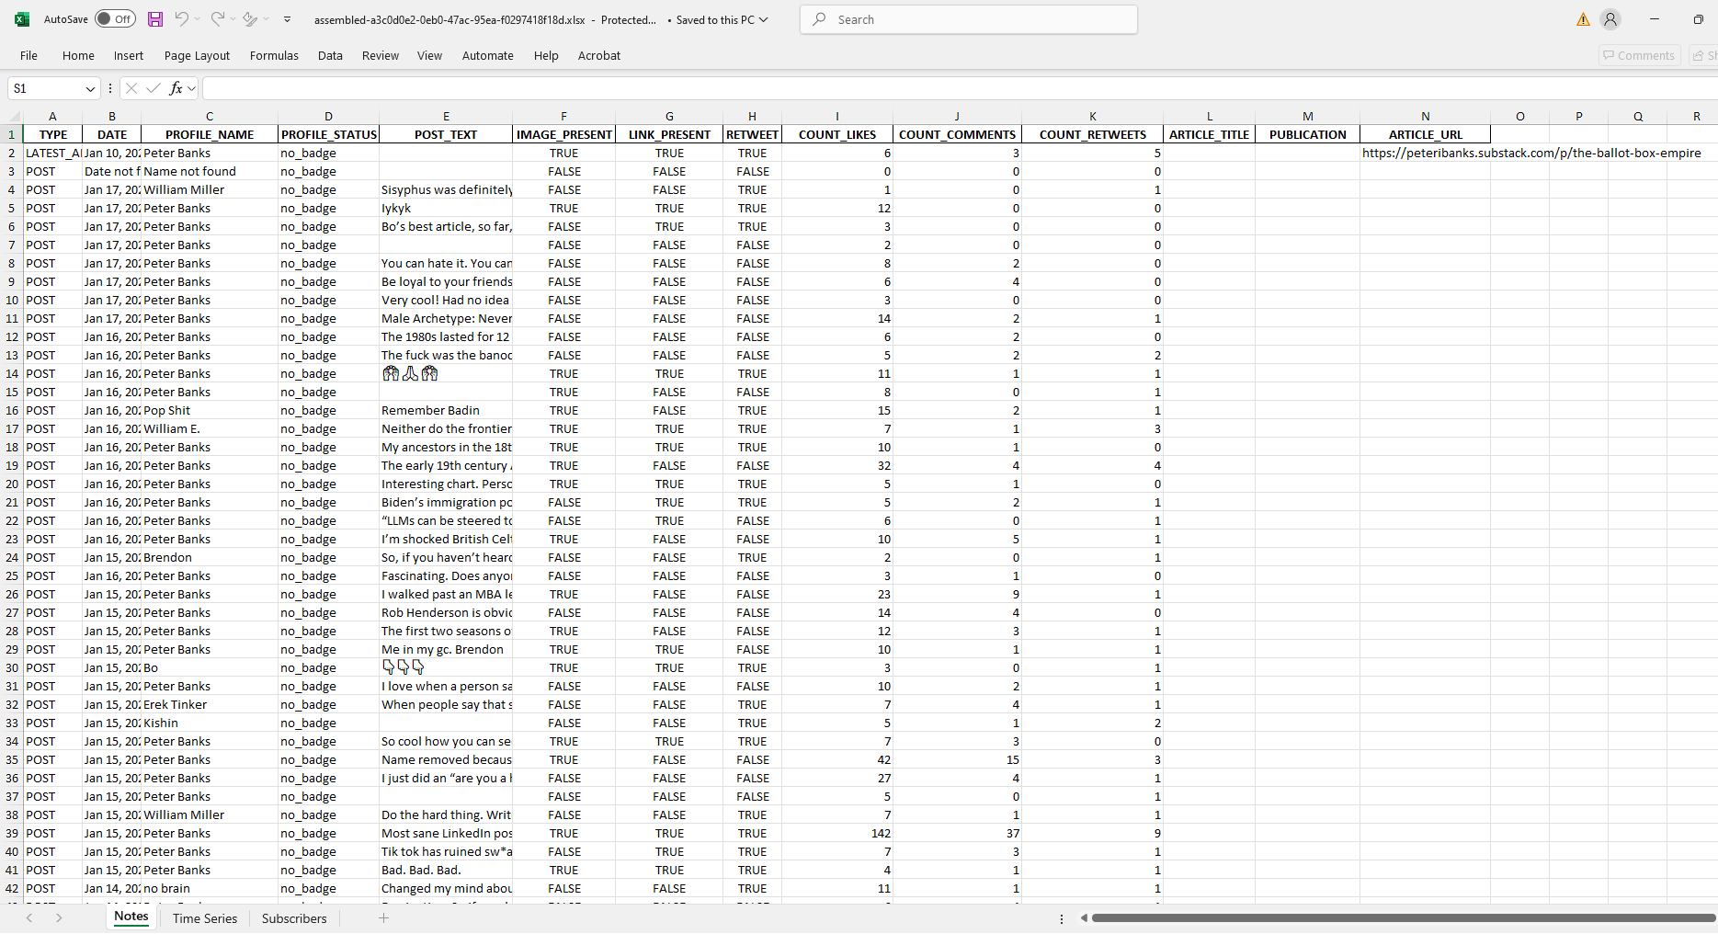Click the 'no brain' profile cell

209,888
